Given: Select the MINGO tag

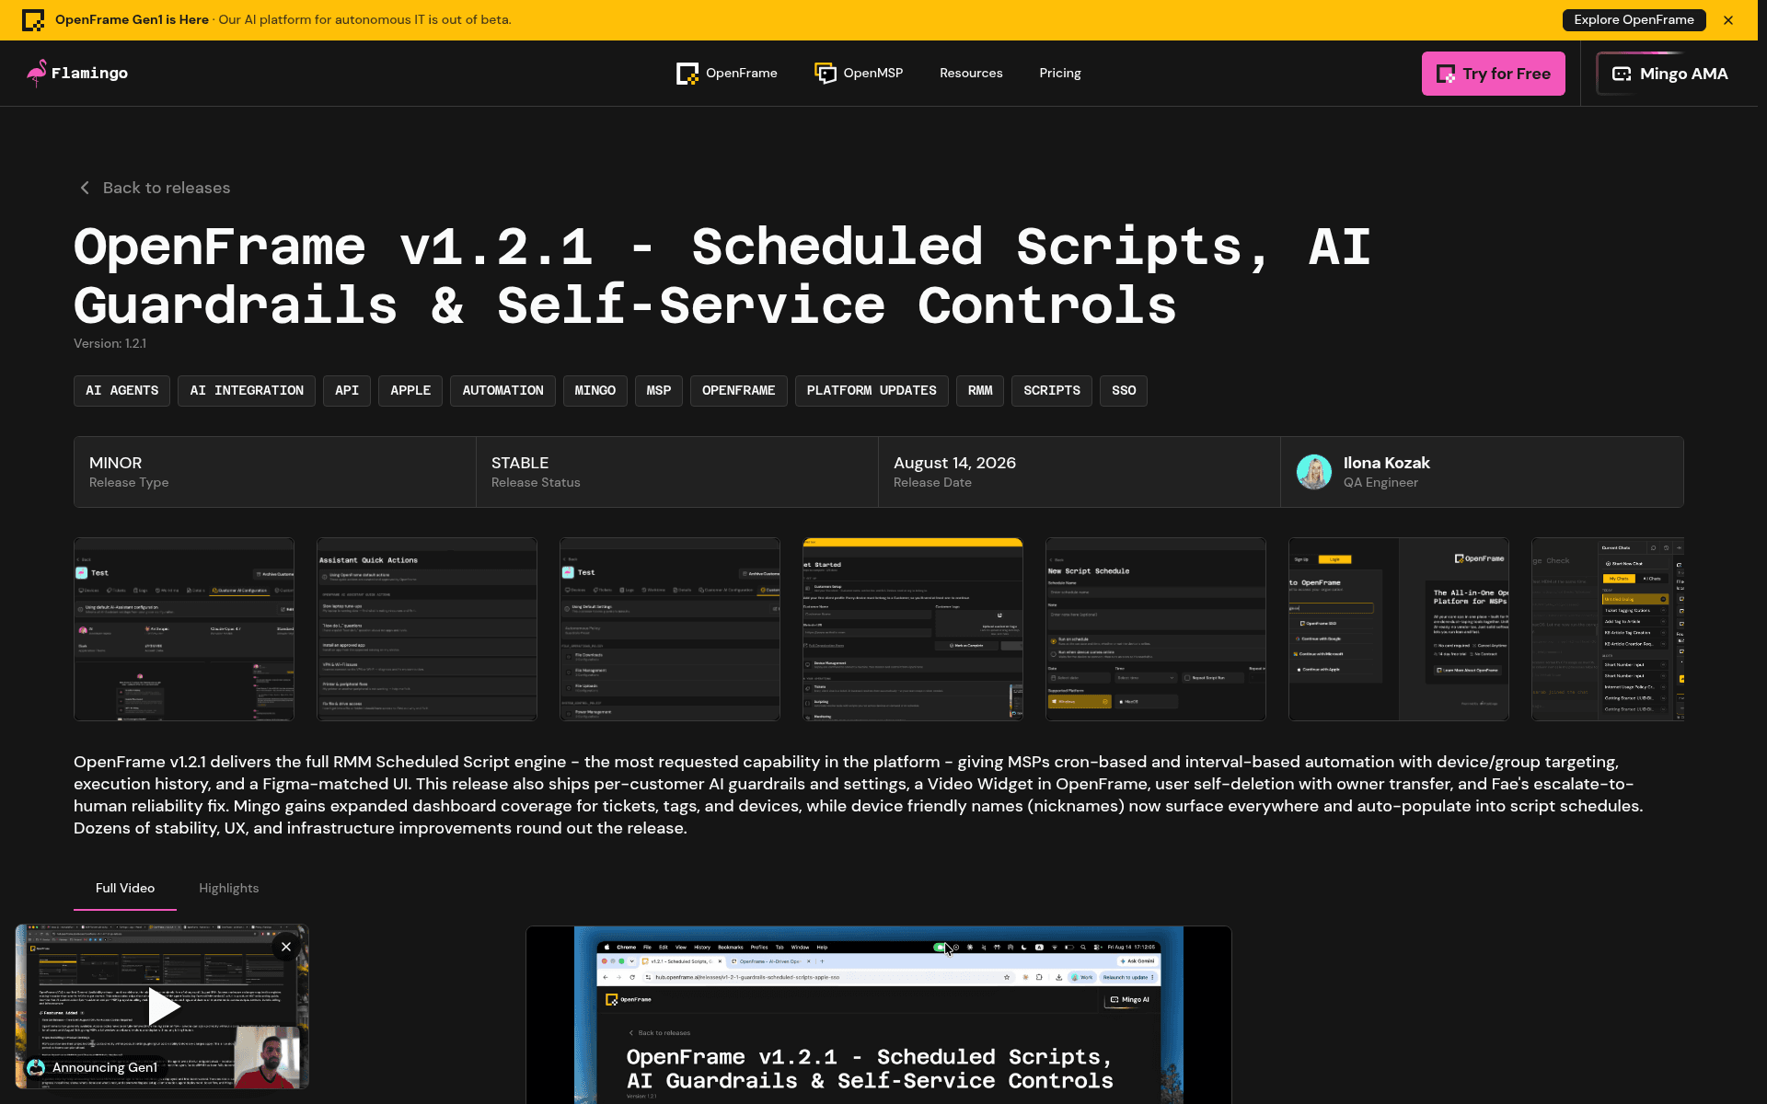Looking at the screenshot, I should coord(595,391).
